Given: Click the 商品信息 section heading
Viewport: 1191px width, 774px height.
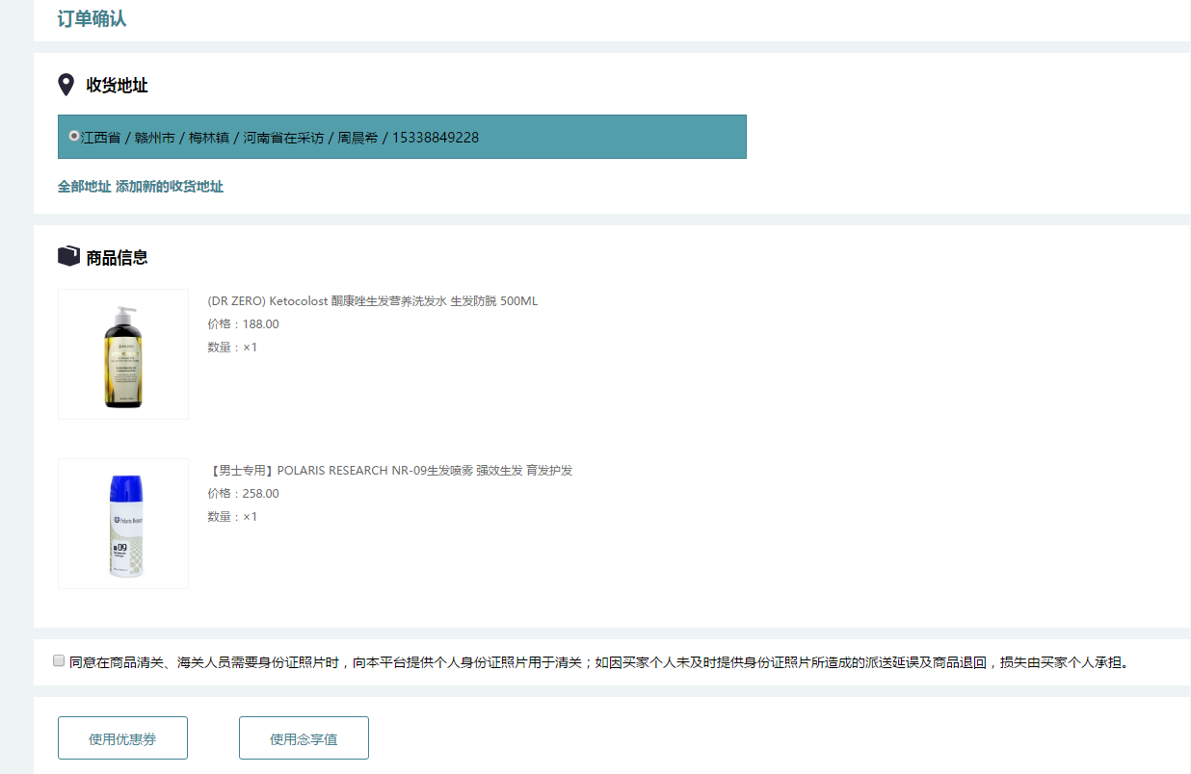Looking at the screenshot, I should tap(117, 258).
